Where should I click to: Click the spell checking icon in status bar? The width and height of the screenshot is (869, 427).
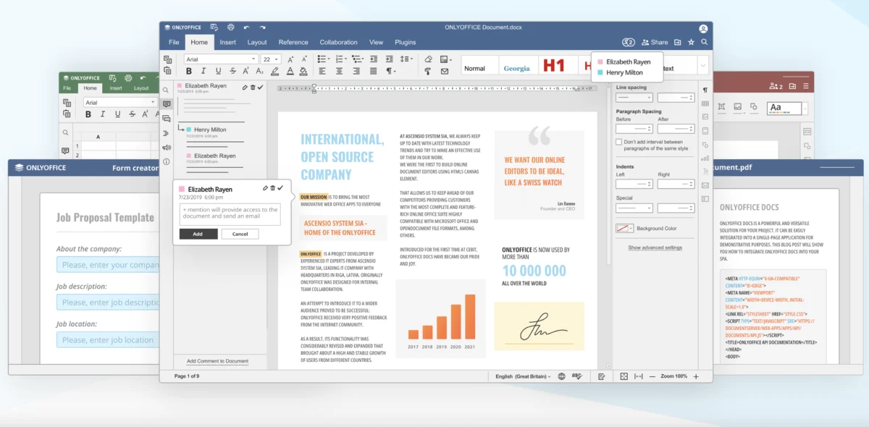coord(577,376)
